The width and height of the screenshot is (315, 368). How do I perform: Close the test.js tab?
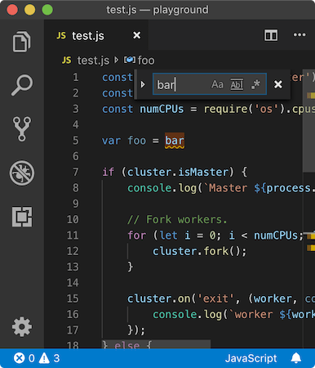tap(136, 35)
